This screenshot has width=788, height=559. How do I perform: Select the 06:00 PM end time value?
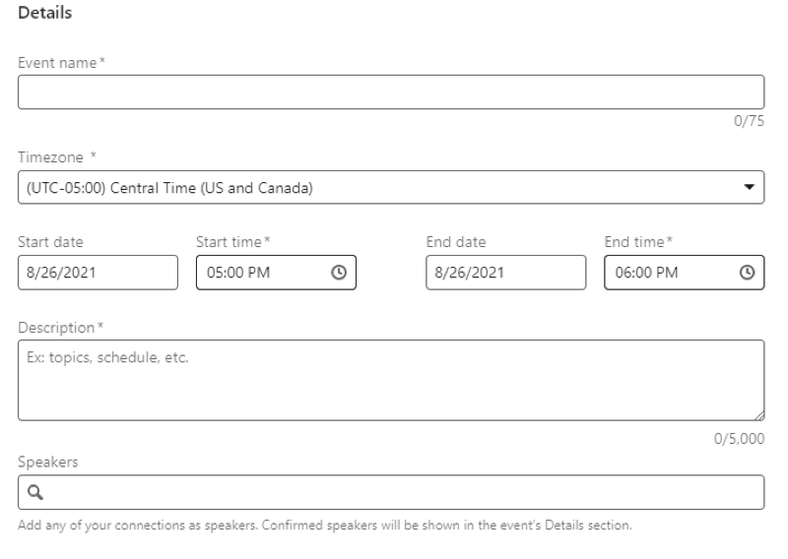pos(647,273)
